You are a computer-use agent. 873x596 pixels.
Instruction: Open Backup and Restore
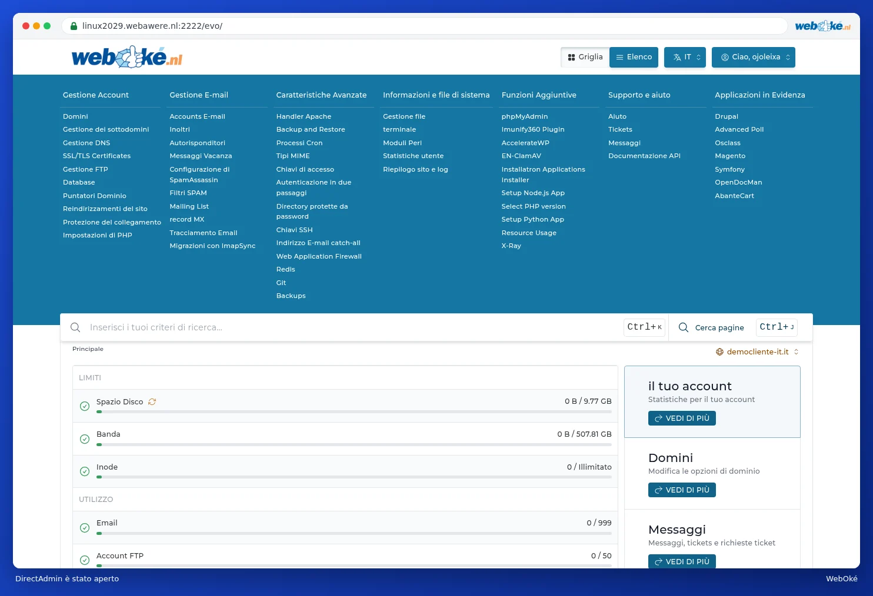pyautogui.click(x=311, y=130)
